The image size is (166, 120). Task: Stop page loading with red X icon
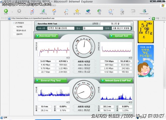pos(32,11)
